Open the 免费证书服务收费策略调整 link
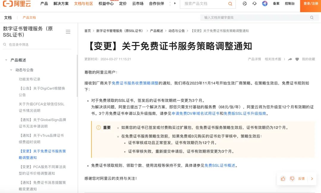The image size is (321, 193). (x=135, y=83)
